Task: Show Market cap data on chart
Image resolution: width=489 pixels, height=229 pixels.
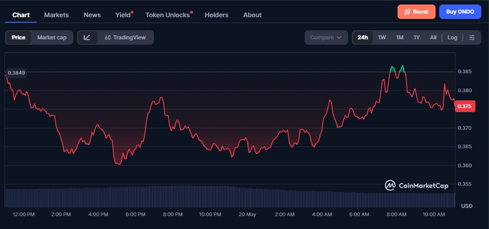Action: click(52, 37)
